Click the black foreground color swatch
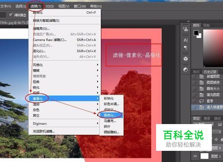This screenshot has width=223, height=162. click(x=196, y=33)
